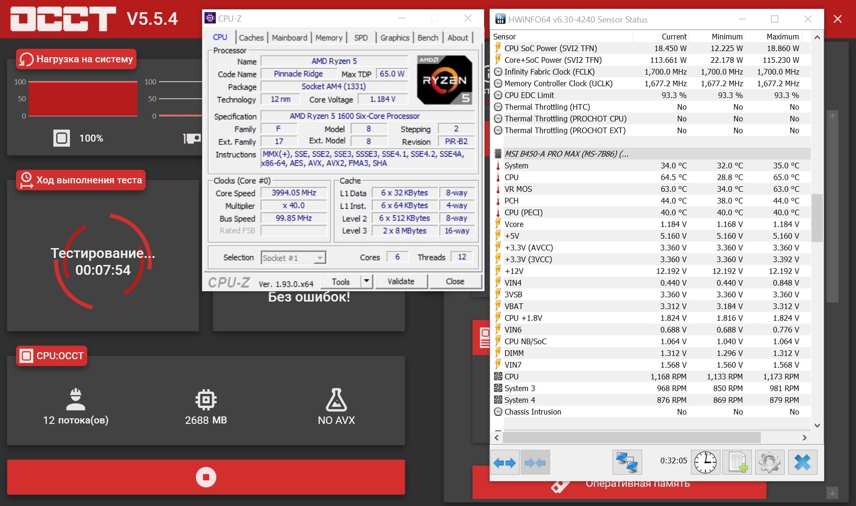Click the Ryzen 5 logo in CPU-Z
856x506 pixels.
[x=444, y=80]
